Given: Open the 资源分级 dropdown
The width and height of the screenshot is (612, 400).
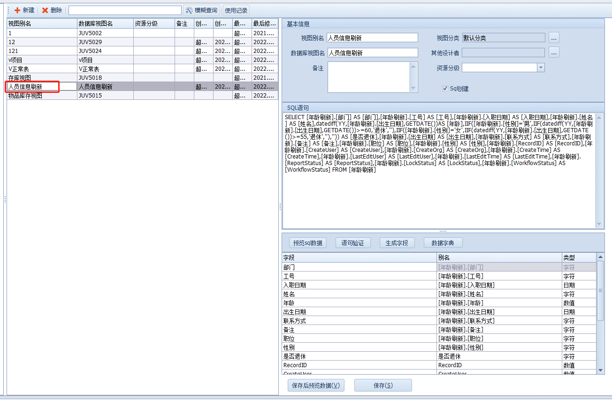Looking at the screenshot, I should (541, 68).
